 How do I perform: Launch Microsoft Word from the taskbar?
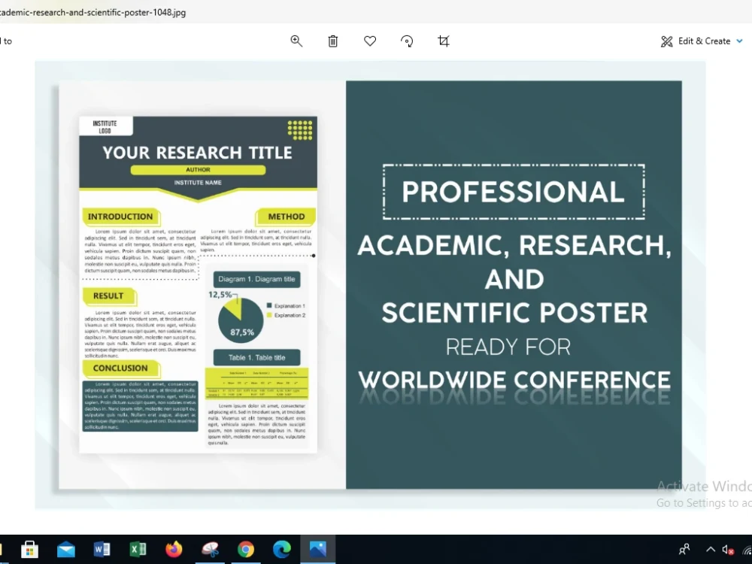(x=102, y=549)
